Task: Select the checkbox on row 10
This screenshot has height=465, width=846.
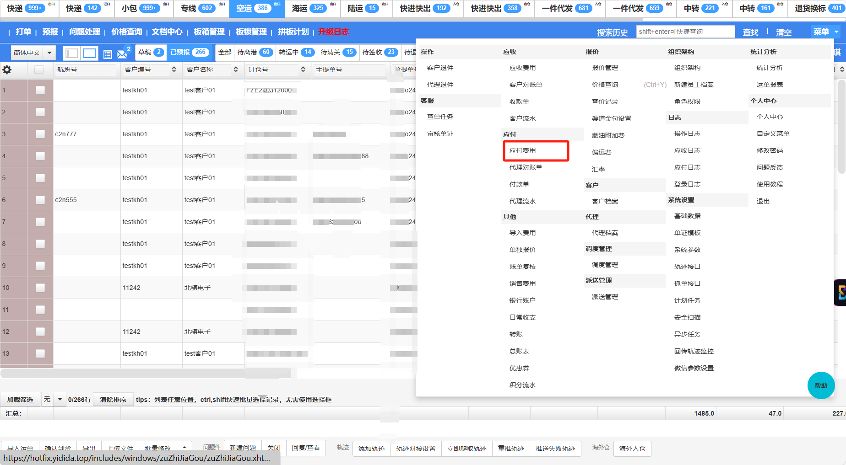Action: coord(40,288)
